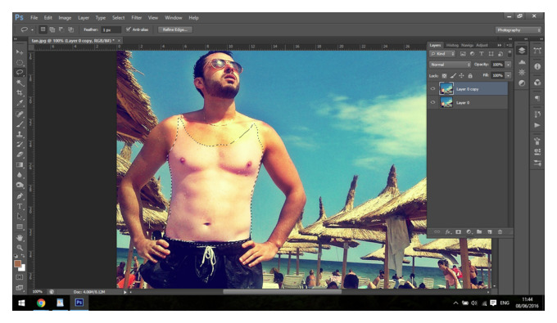Open the Fill slider dropdown arrow

point(509,75)
